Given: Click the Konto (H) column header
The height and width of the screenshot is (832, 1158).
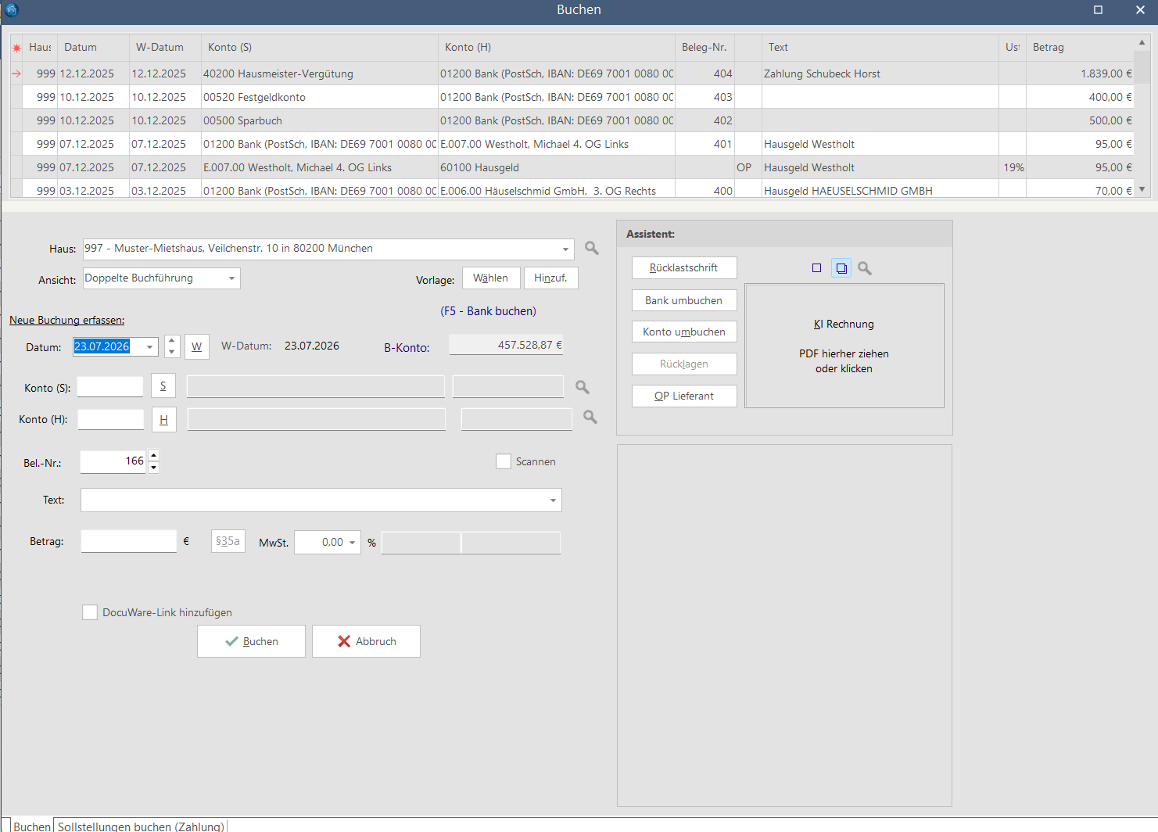Looking at the screenshot, I should (557, 48).
